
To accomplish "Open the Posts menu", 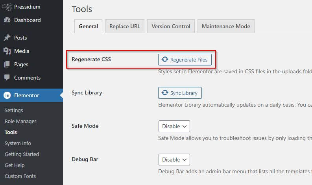I will [x=31, y=38].
